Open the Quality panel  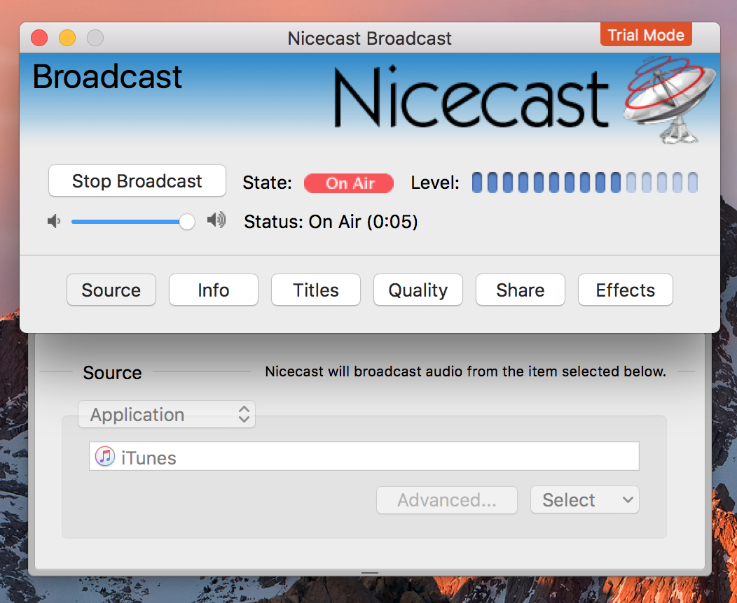click(418, 290)
